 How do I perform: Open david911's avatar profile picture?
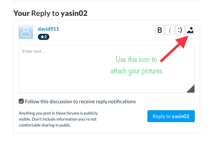[26, 32]
